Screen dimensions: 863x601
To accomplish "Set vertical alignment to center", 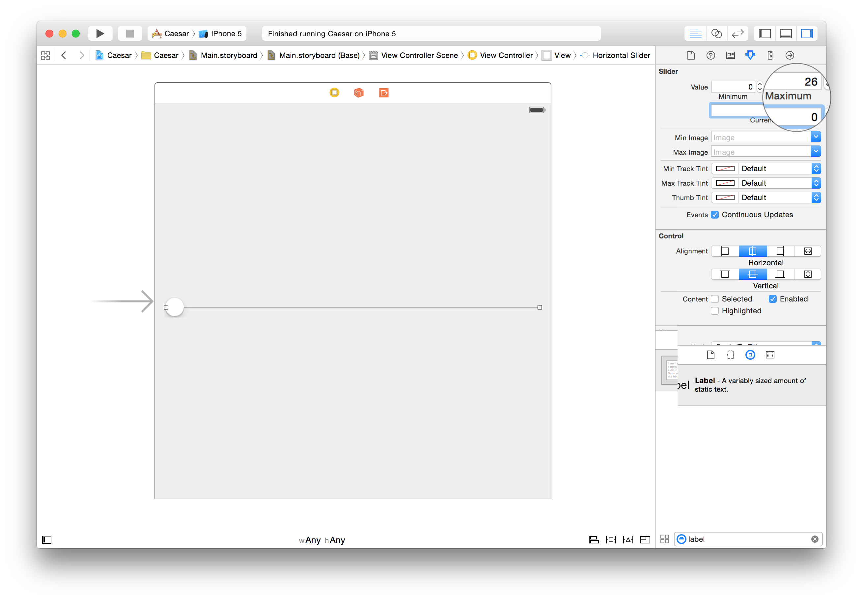I will 753,274.
